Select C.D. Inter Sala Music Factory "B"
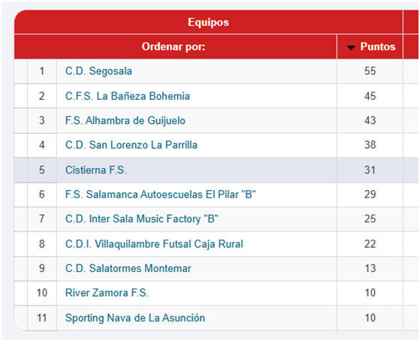This screenshot has width=420, height=341. coord(142,219)
